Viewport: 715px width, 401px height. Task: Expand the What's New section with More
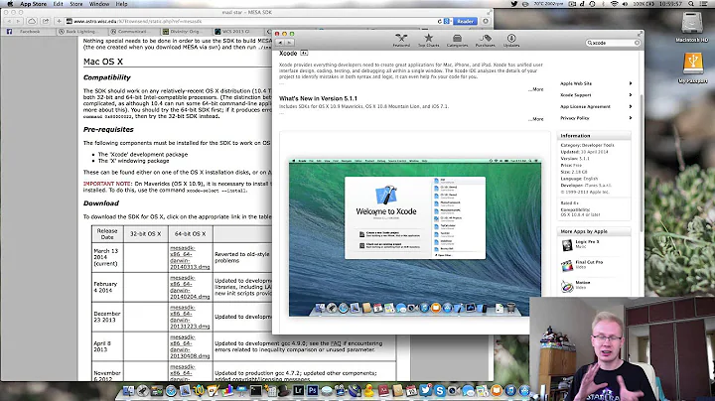pos(537,119)
